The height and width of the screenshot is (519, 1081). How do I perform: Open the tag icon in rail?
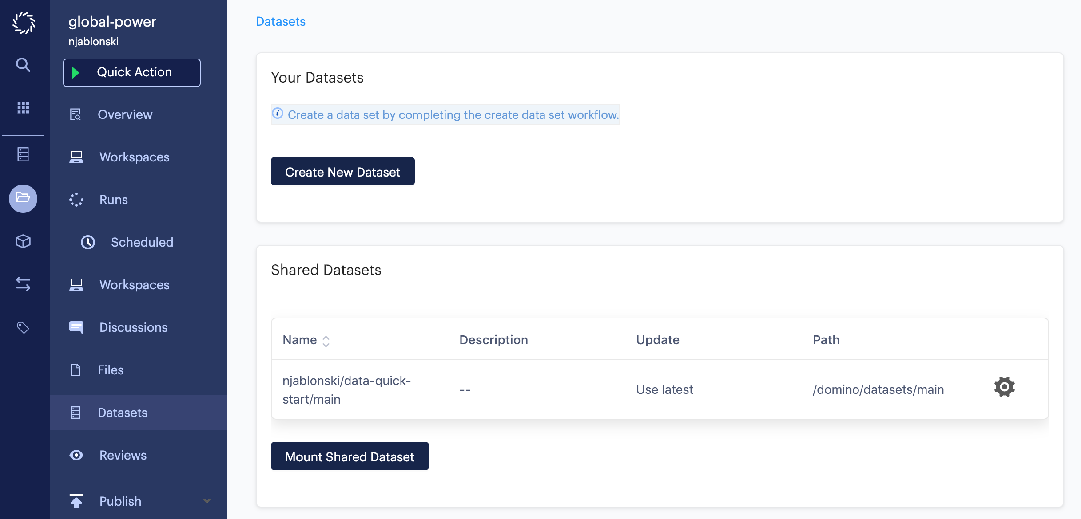tap(23, 328)
